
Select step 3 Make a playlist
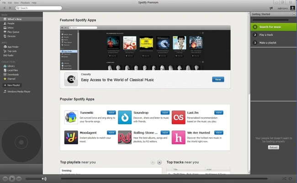click(x=274, y=43)
